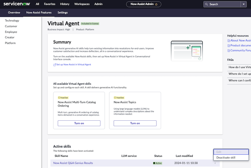Click document icon next to Community Forum
The height and width of the screenshot is (168, 251).
229,51
